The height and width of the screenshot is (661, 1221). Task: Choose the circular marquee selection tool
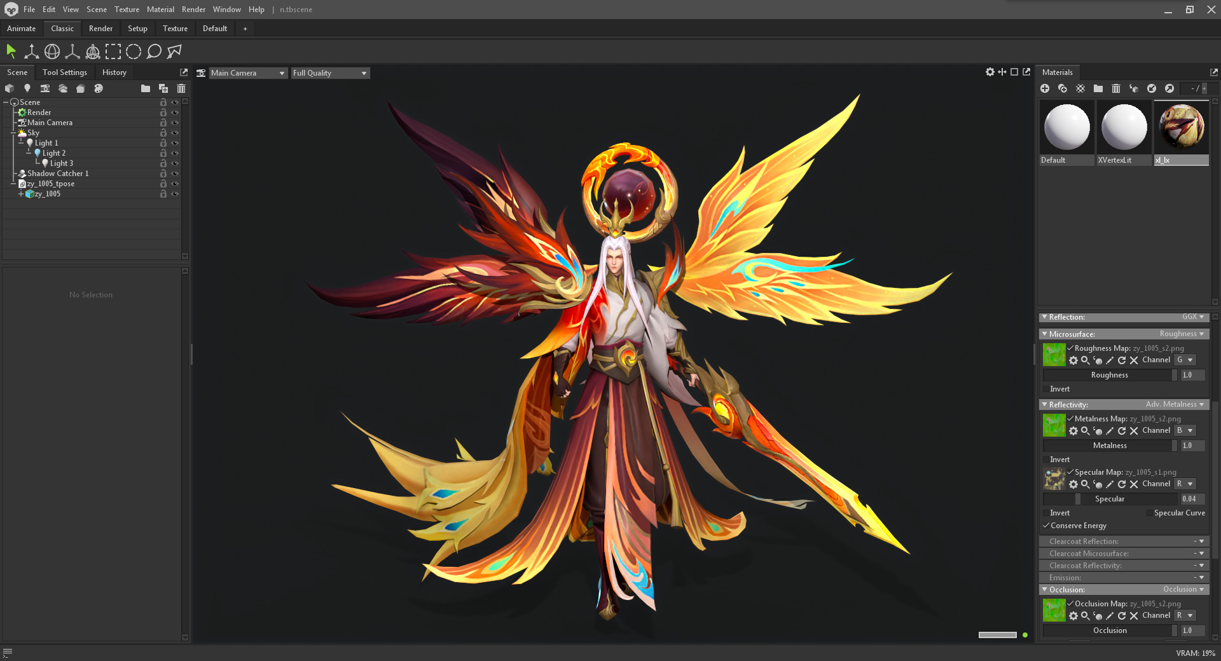(x=134, y=51)
